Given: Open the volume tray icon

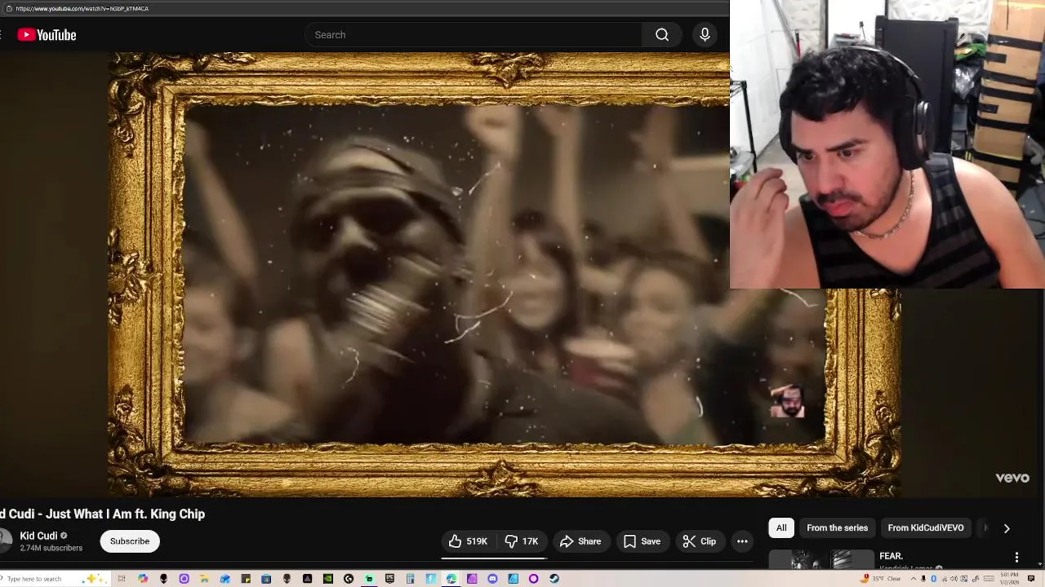Looking at the screenshot, I should pyautogui.click(x=954, y=579).
